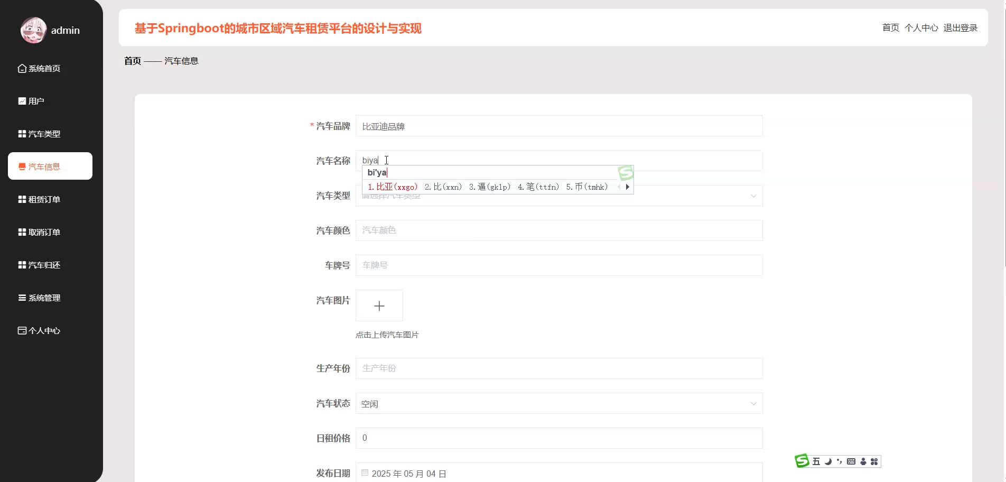Click the grid icon beside 汽车归还
This screenshot has width=1006, height=482.
[x=22, y=265]
